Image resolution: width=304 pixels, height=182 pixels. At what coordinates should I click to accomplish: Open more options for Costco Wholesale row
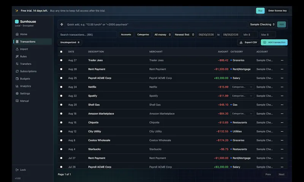282,140
